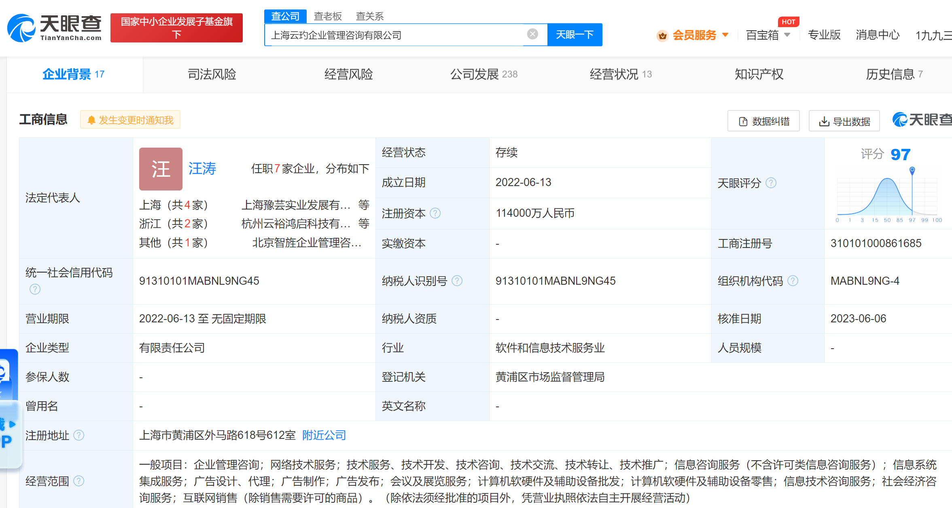Screen dimensions: 952x508
Task: Open 北京智旌企业管理咨… company link
Action: tap(307, 243)
